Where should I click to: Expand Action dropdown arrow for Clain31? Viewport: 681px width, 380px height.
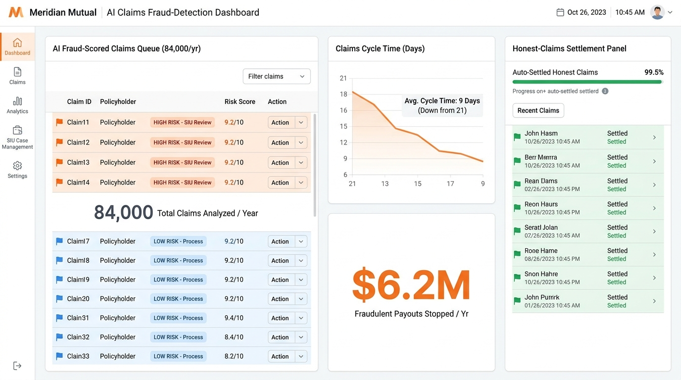301,318
